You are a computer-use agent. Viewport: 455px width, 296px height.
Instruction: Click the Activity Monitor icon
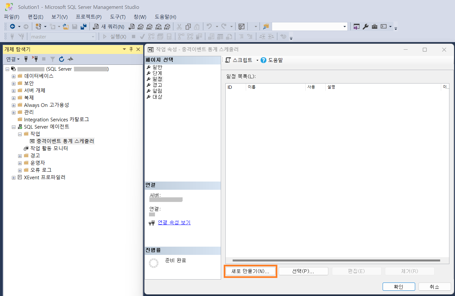click(x=241, y=27)
